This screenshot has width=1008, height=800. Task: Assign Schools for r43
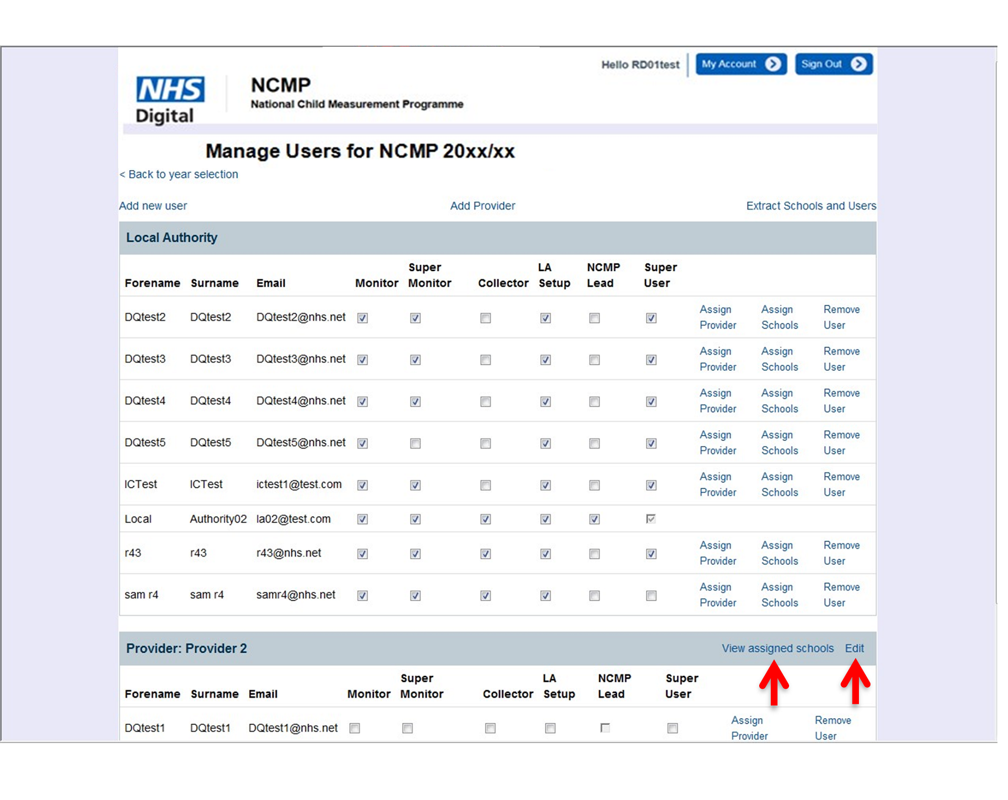(x=780, y=553)
